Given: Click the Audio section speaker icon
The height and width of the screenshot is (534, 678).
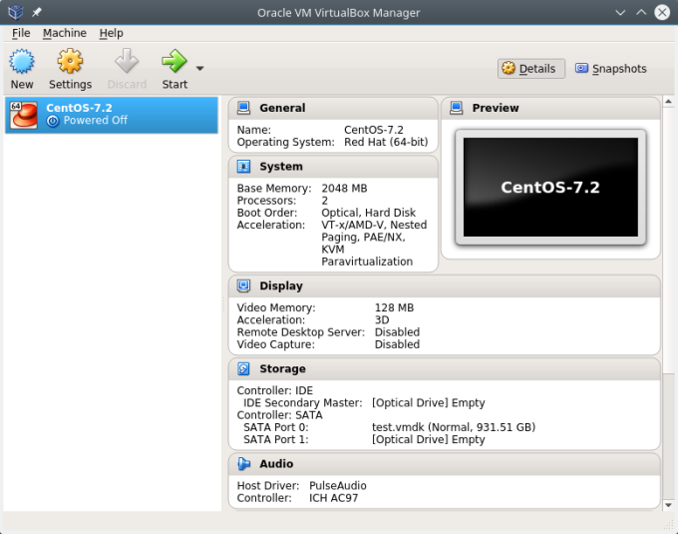Looking at the screenshot, I should pyautogui.click(x=243, y=463).
